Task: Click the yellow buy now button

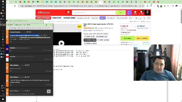Action: tap(142, 38)
